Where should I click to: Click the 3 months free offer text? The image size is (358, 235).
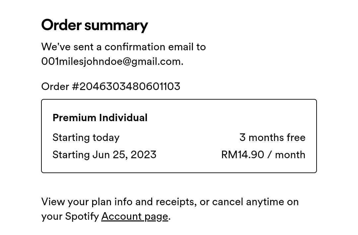click(272, 137)
